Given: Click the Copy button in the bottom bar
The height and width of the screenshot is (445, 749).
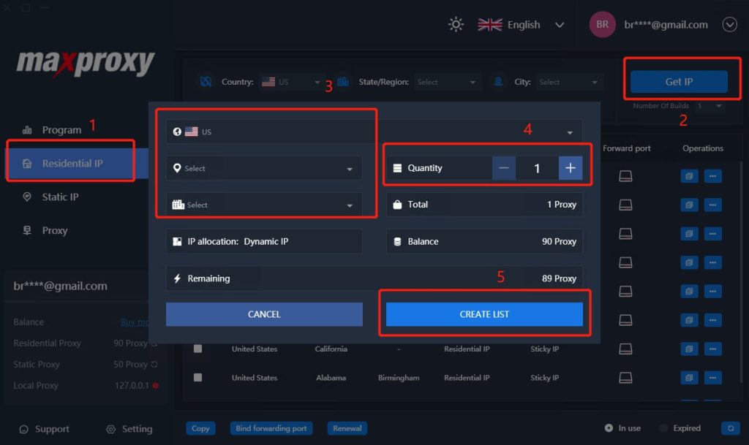Looking at the screenshot, I should coord(200,428).
